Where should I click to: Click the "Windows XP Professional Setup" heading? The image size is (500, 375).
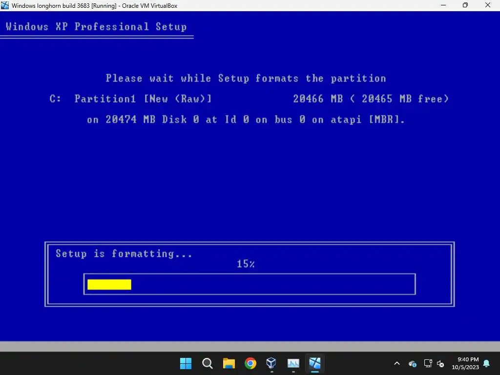click(96, 26)
